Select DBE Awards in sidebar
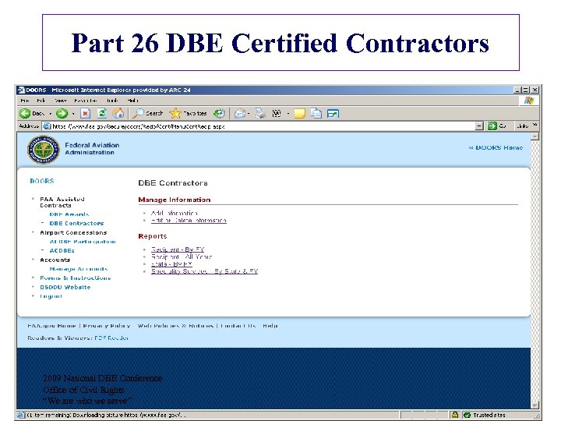 [x=69, y=214]
